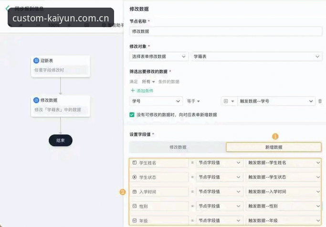Viewport: 326px width, 227px height.
Task: Open the 触发数据--学号 value dropdown
Action: click(276, 101)
